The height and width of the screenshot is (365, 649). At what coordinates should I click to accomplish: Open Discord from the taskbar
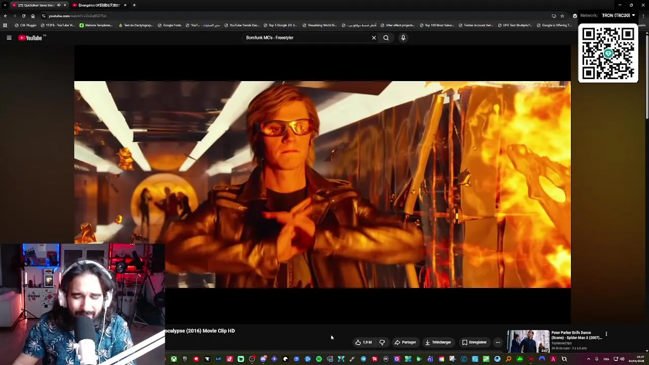click(263, 359)
